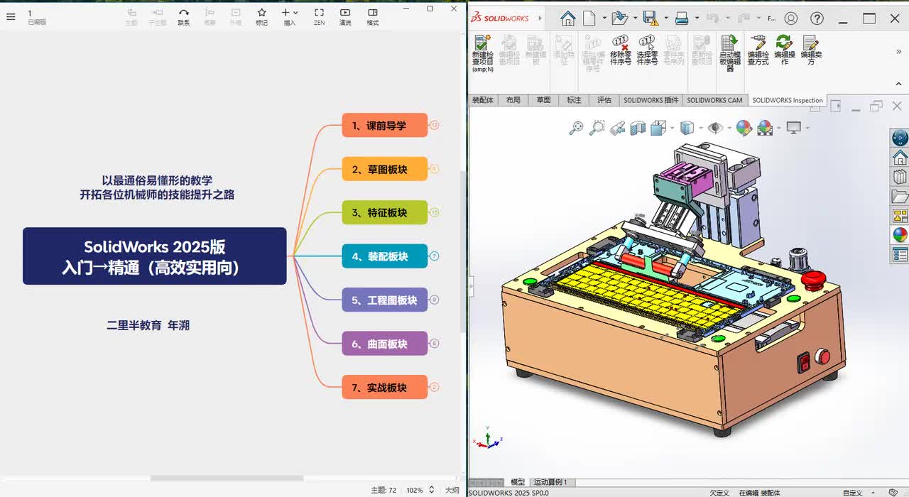Expand subtopics of 装配板块 node
Screen dimensions: 909x497
[435, 256]
